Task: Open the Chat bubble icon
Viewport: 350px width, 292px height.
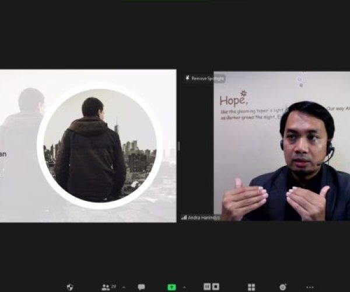Action: 141,287
